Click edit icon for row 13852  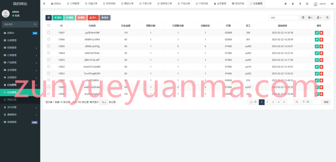tap(317, 67)
